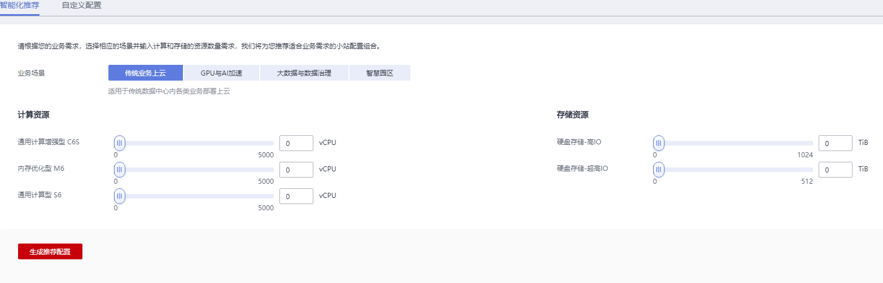Focus the C6S vCPU number input
This screenshot has width=883, height=283.
point(296,143)
